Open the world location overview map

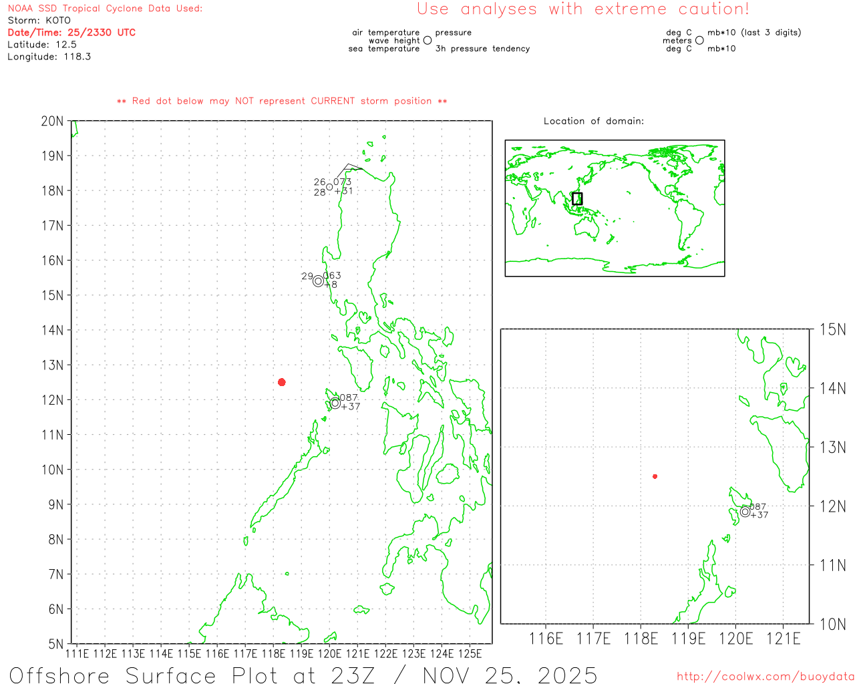tap(615, 208)
